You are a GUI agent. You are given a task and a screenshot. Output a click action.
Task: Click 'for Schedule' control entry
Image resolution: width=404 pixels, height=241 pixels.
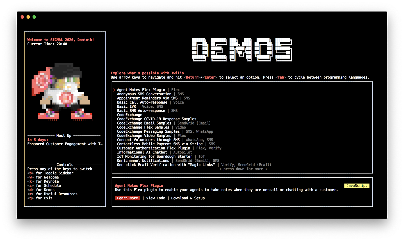tap(44, 186)
